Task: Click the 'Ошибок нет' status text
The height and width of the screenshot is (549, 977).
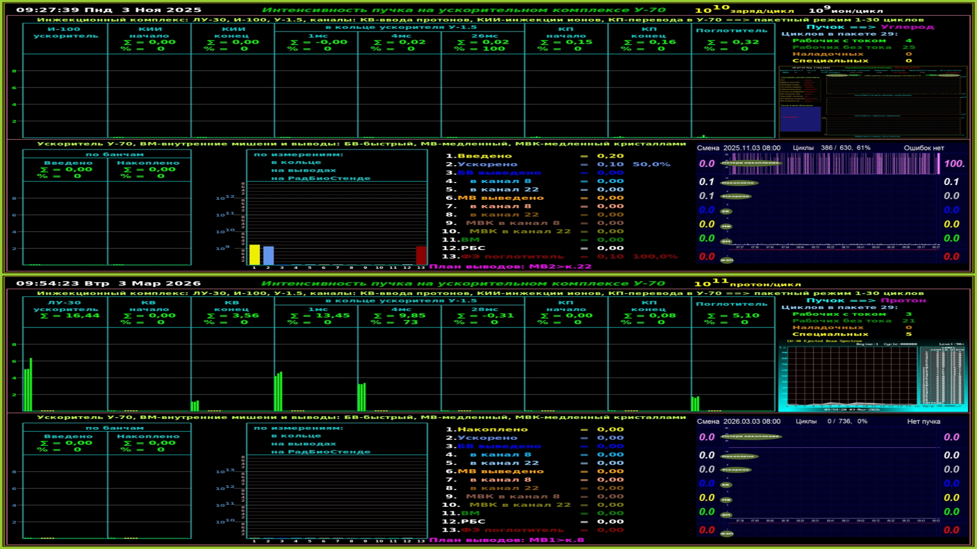Action: click(x=924, y=148)
